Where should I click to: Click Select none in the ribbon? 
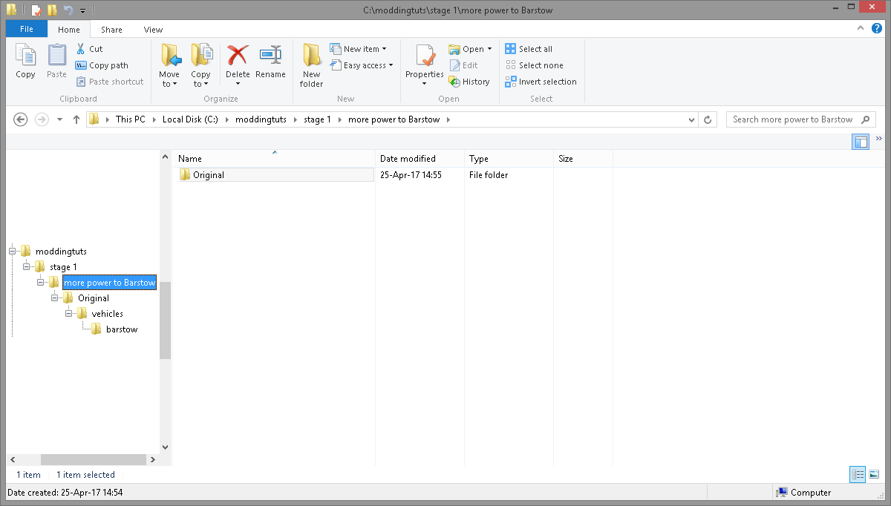[x=534, y=65]
